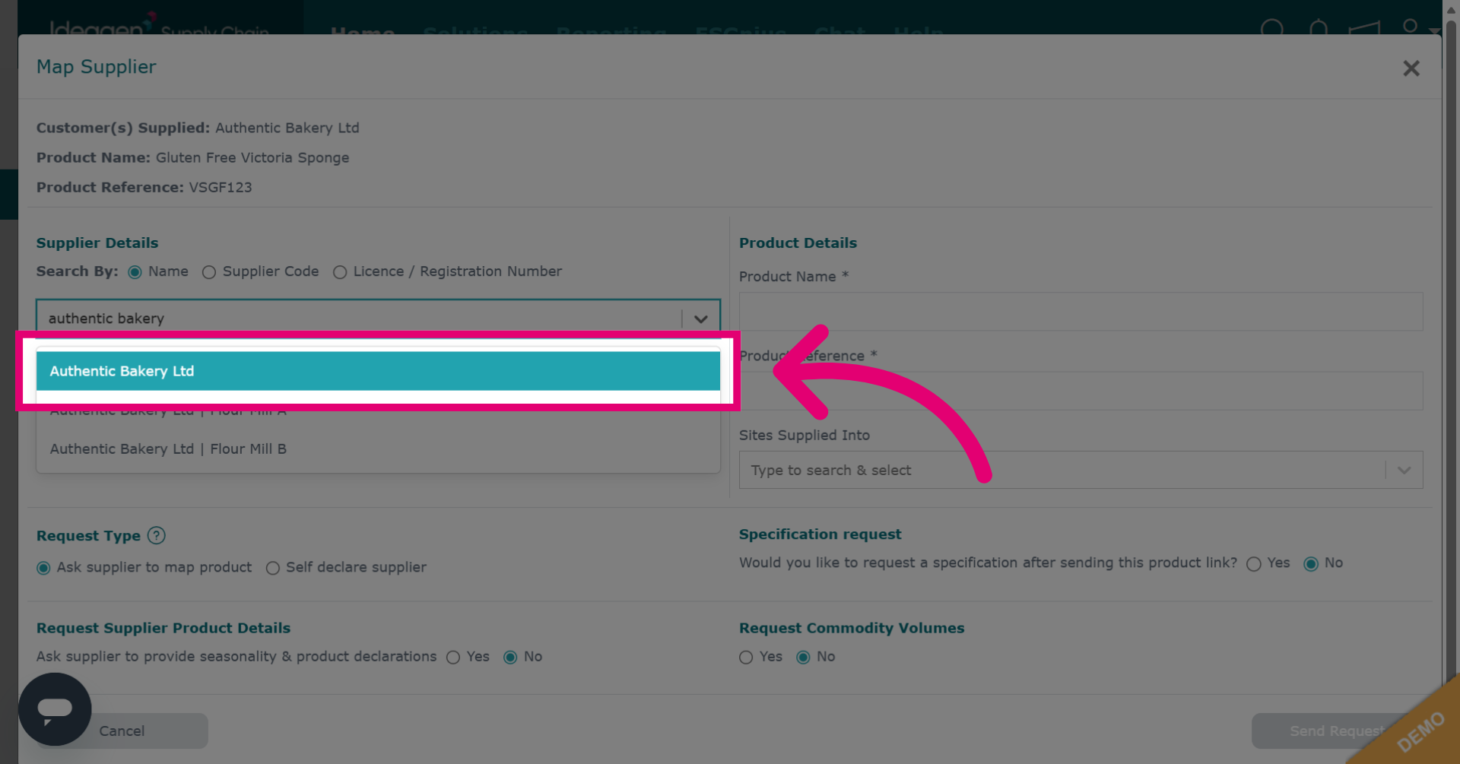Screen dimensions: 1460x764
Task: Open the Request Type help icon
Action: (x=156, y=536)
